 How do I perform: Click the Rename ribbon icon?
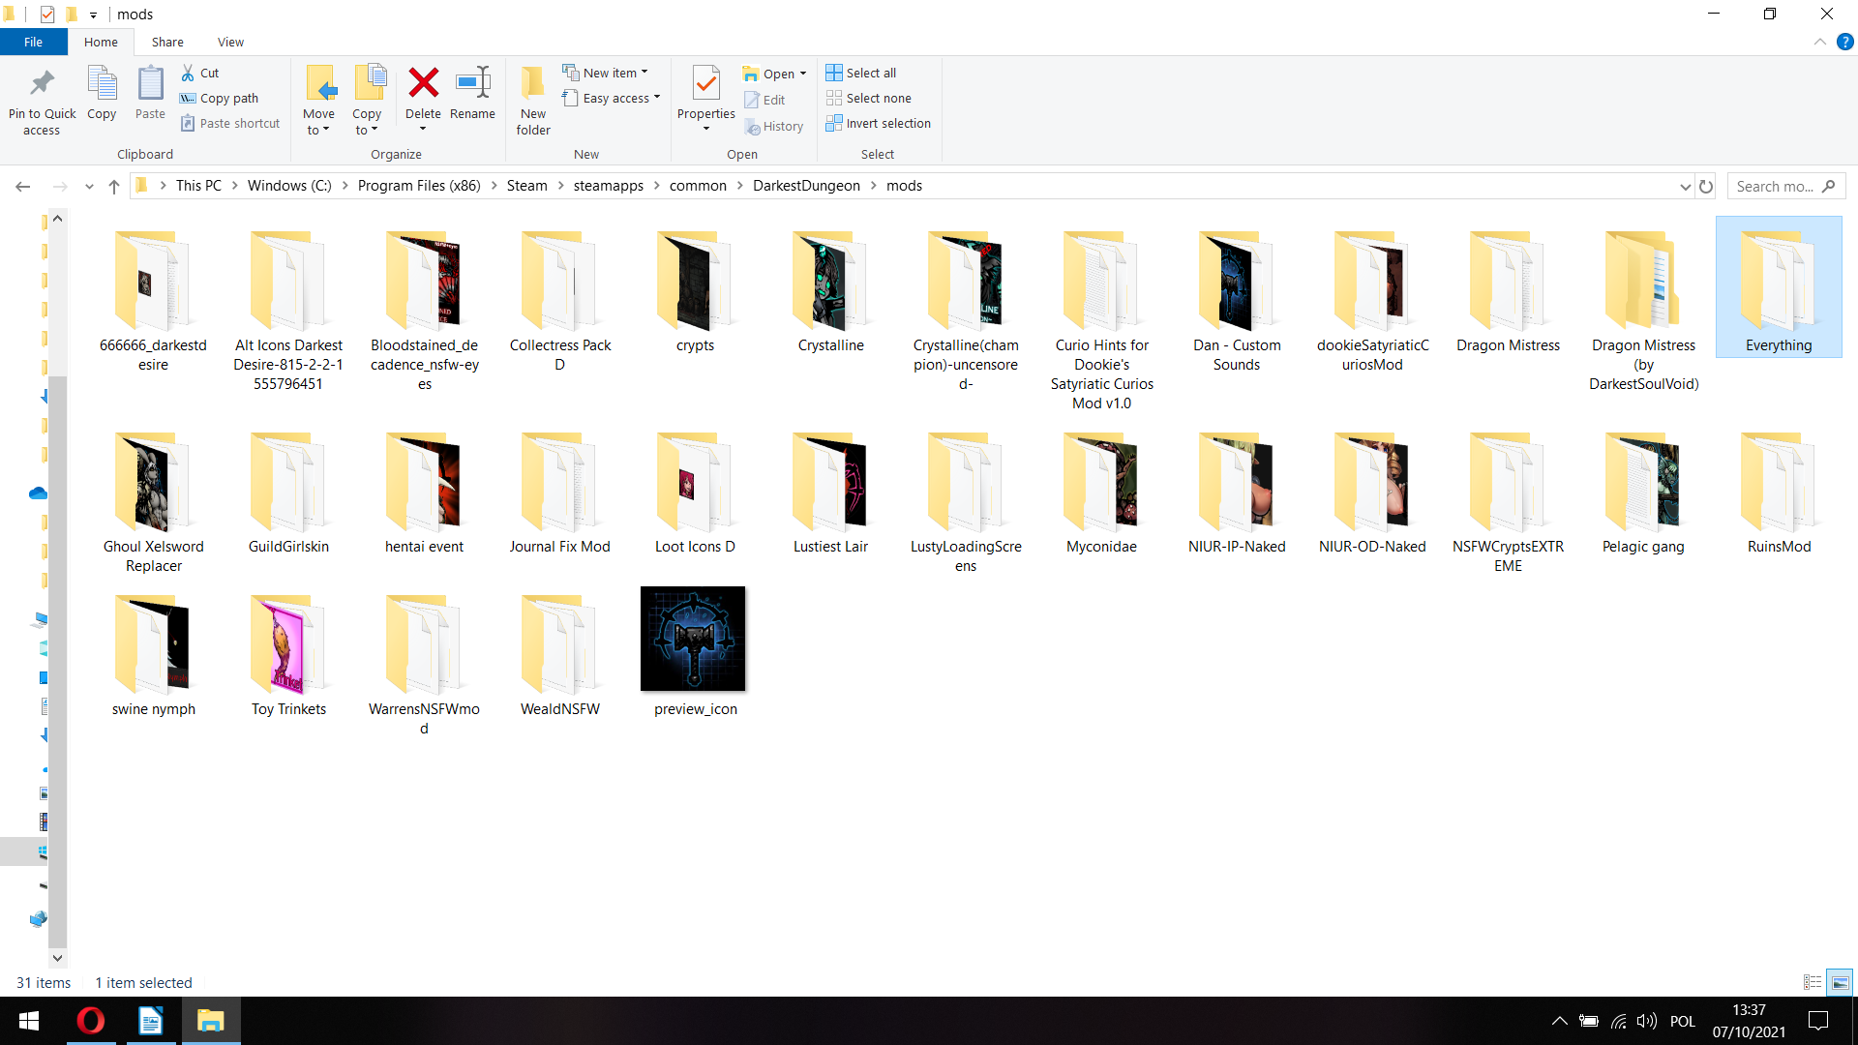472,93
